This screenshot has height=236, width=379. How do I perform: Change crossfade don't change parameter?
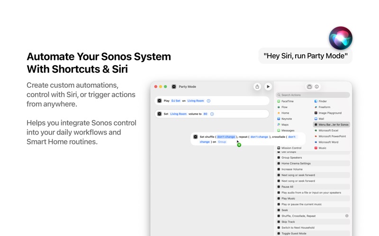click(x=292, y=137)
